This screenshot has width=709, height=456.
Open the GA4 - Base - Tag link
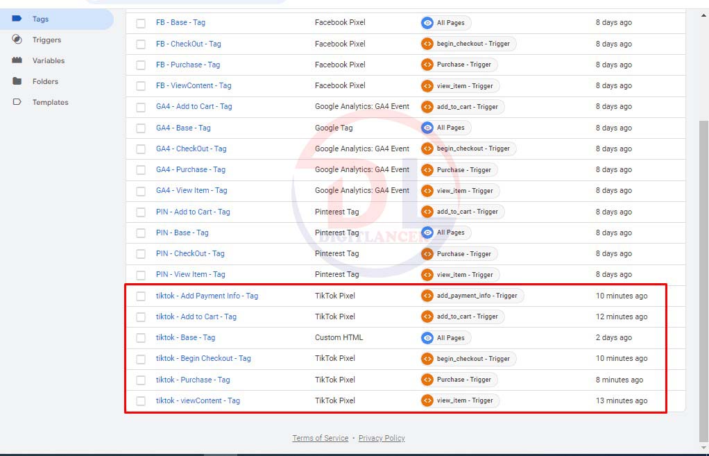(x=183, y=128)
